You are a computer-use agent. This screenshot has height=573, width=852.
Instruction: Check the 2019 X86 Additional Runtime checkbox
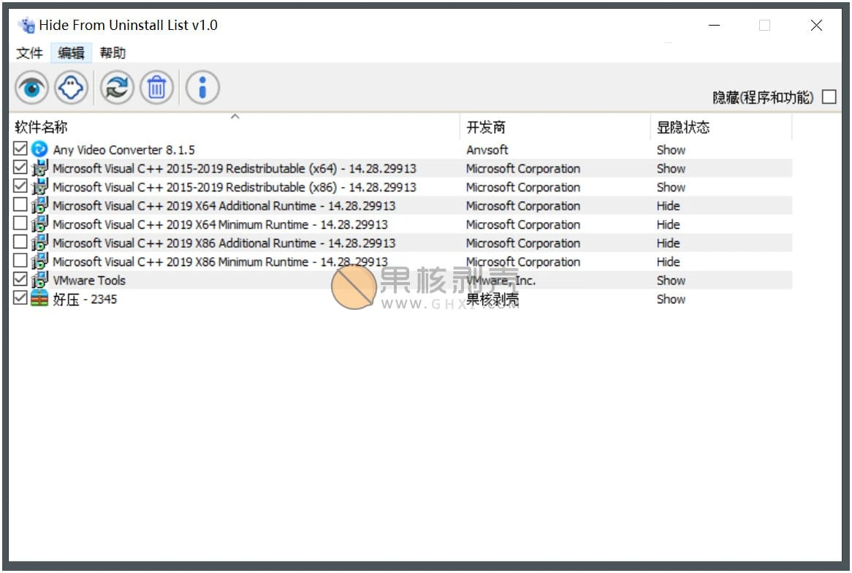(20, 241)
